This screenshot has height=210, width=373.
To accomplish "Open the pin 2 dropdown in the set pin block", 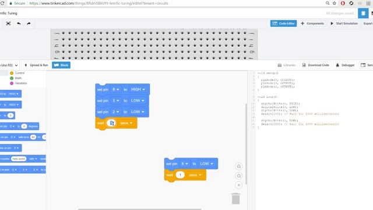I will pos(115,112).
